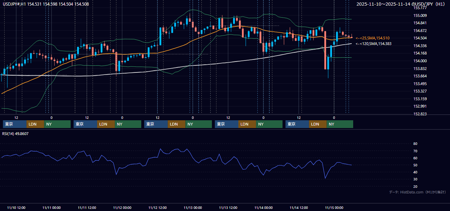Click RSI scale value 70
This screenshot has height=211, width=450.
click(x=415, y=151)
